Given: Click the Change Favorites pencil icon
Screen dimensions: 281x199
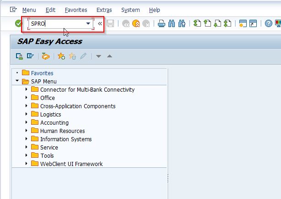Looking at the screenshot, I should click(83, 56).
